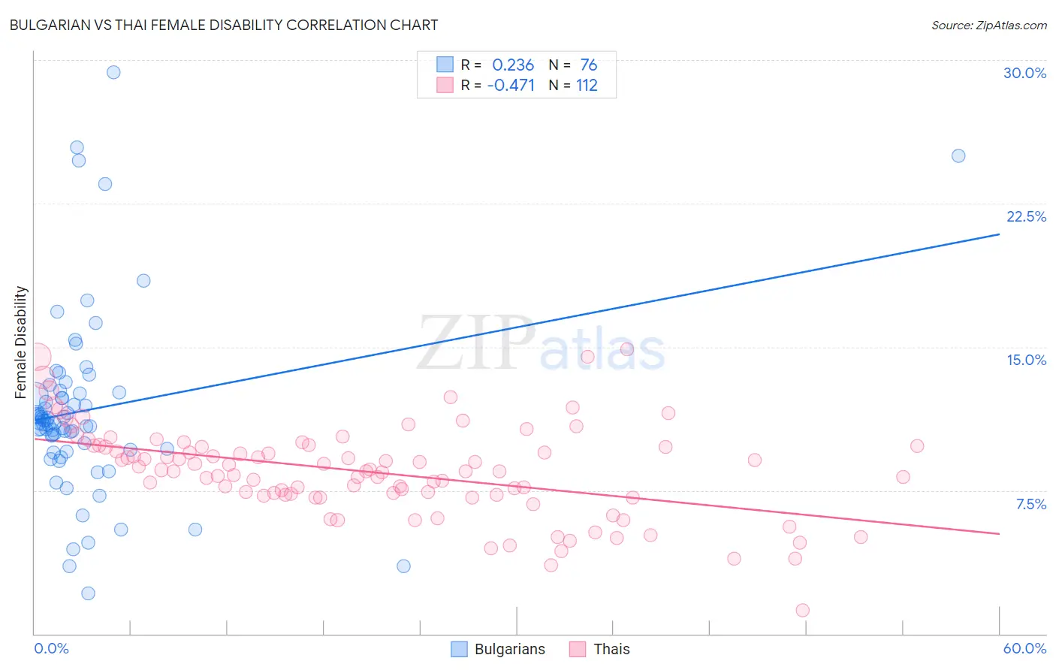
Task: Open the ZipAtlas.com source link
Action: point(989,25)
